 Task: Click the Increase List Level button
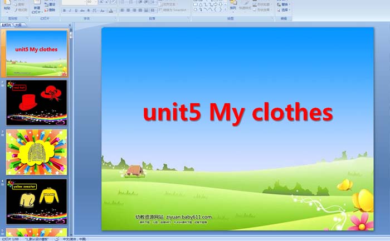tap(147, 2)
